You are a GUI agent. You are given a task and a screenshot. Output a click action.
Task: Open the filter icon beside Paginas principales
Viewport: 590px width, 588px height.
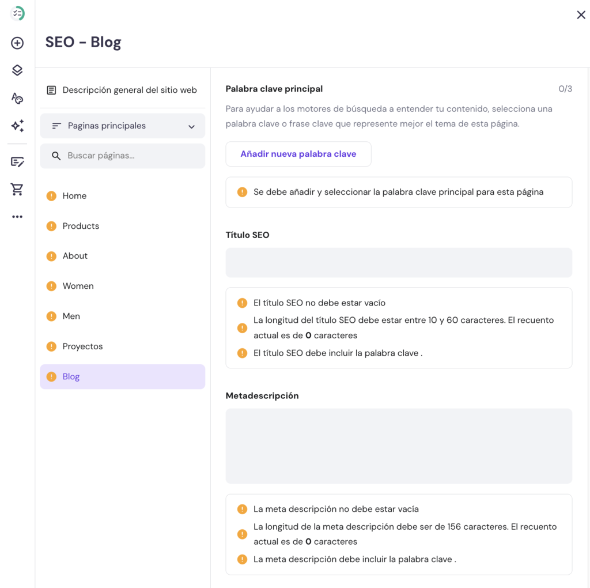57,126
